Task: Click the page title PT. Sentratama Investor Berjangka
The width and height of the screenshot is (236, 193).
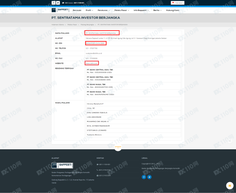Action: pos(86,18)
